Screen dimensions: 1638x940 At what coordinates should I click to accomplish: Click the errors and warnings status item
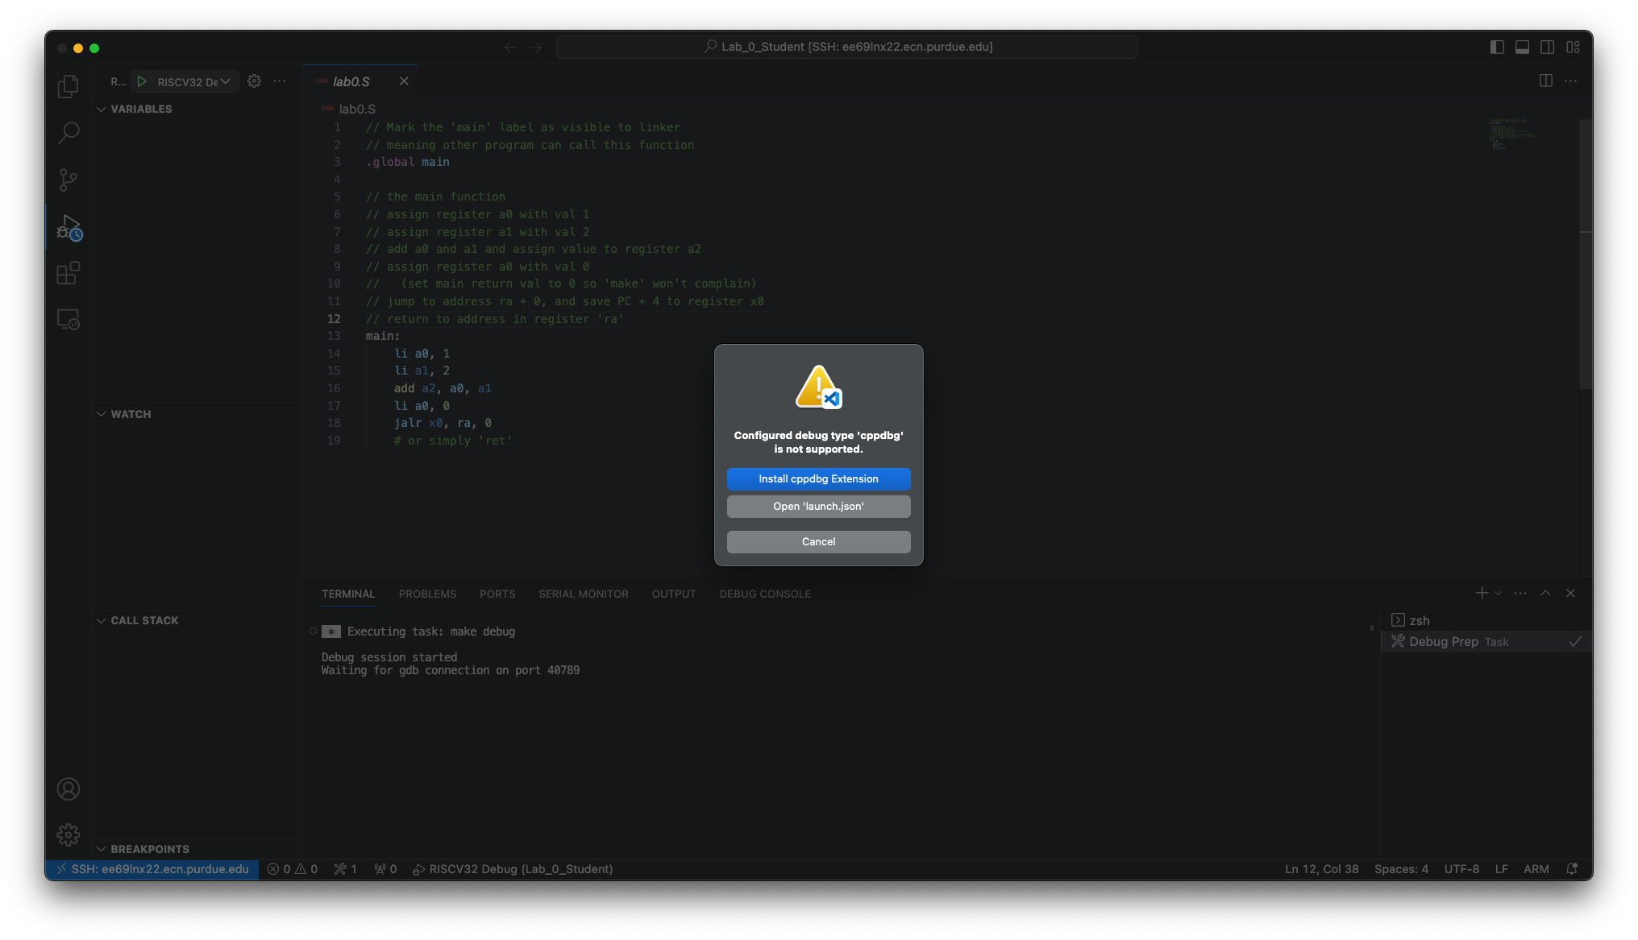[293, 869]
